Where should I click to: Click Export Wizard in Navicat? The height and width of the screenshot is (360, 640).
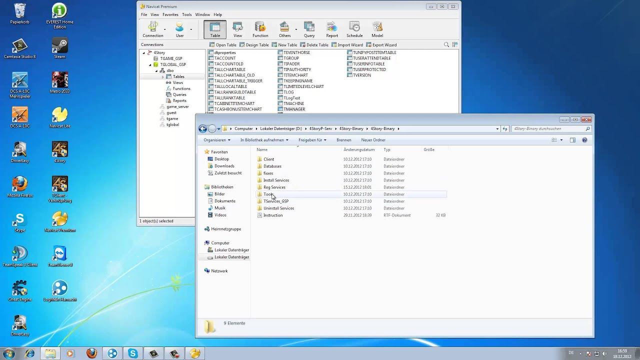click(x=381, y=45)
